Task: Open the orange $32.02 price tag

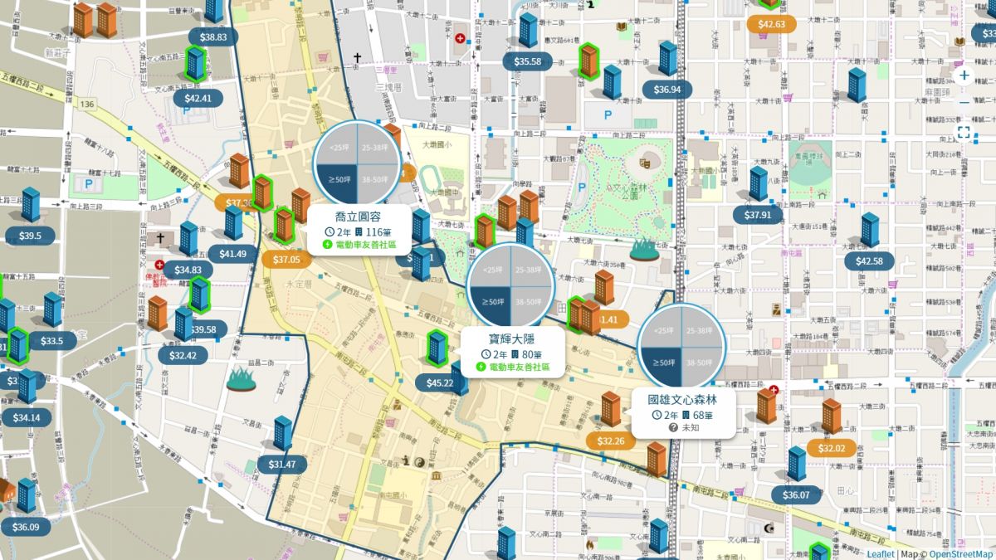Action: [x=832, y=449]
